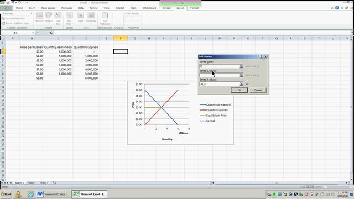
Task: Click the 3-D Rotation icon
Action: [x=105, y=18]
